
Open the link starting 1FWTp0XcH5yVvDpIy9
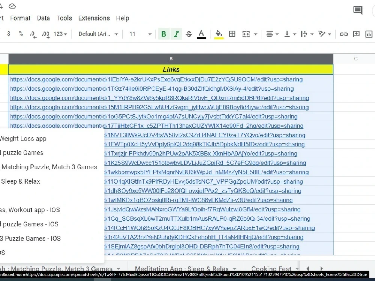pos(205,144)
